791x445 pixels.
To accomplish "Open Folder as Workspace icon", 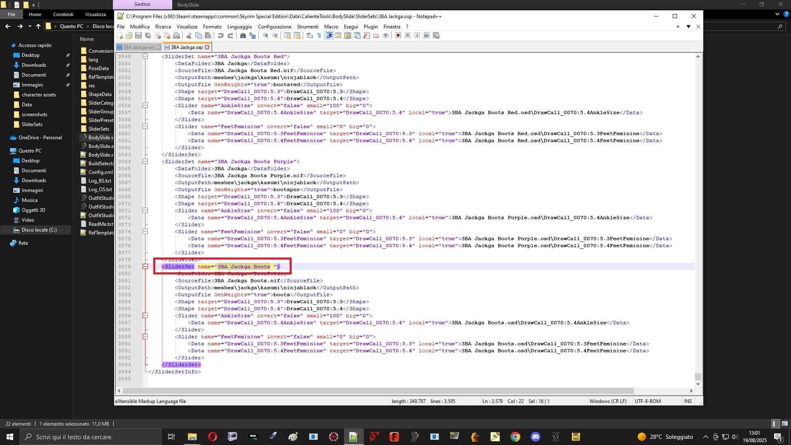I will pyautogui.click(x=376, y=35).
